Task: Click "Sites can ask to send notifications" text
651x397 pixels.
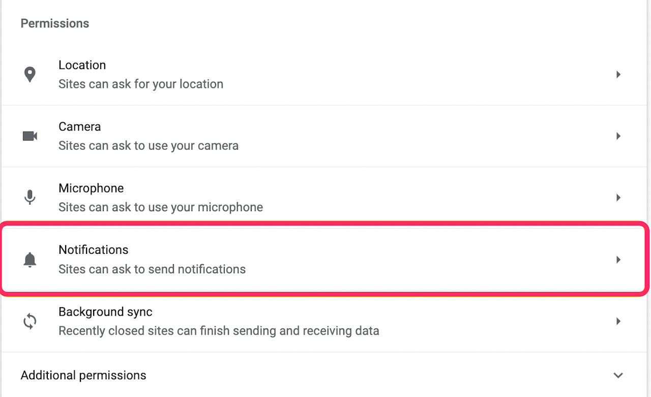Action: coord(152,269)
